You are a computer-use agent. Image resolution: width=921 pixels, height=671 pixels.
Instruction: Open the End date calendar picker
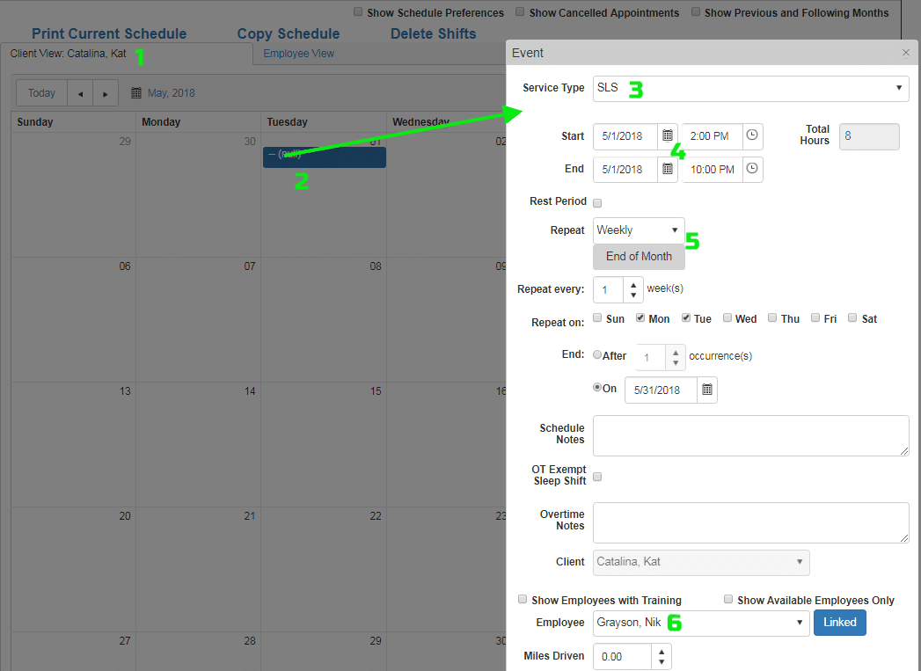pos(667,169)
